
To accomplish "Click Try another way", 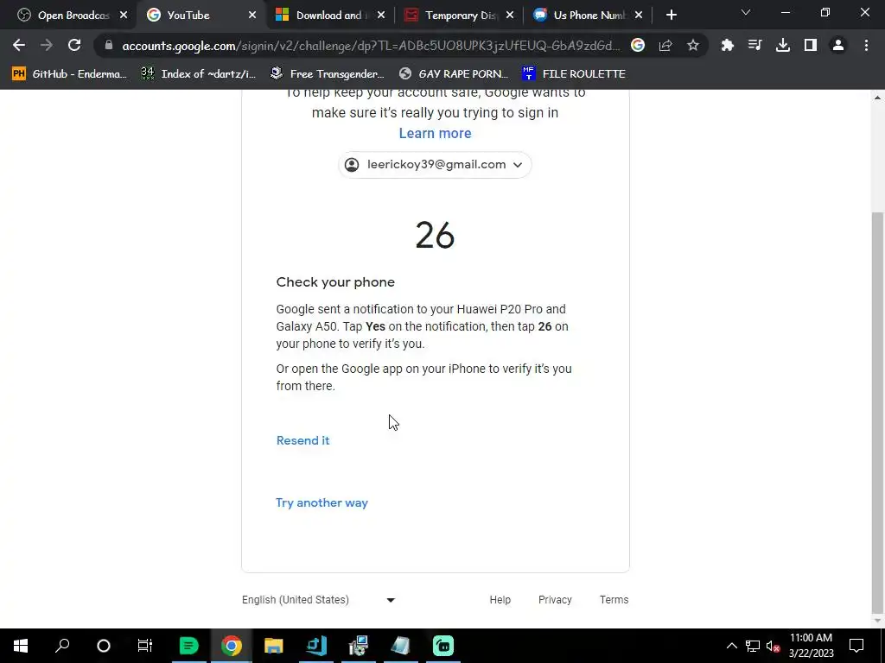I will click(x=322, y=502).
